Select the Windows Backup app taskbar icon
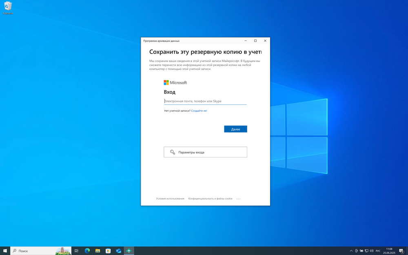408x255 pixels. [x=129, y=251]
